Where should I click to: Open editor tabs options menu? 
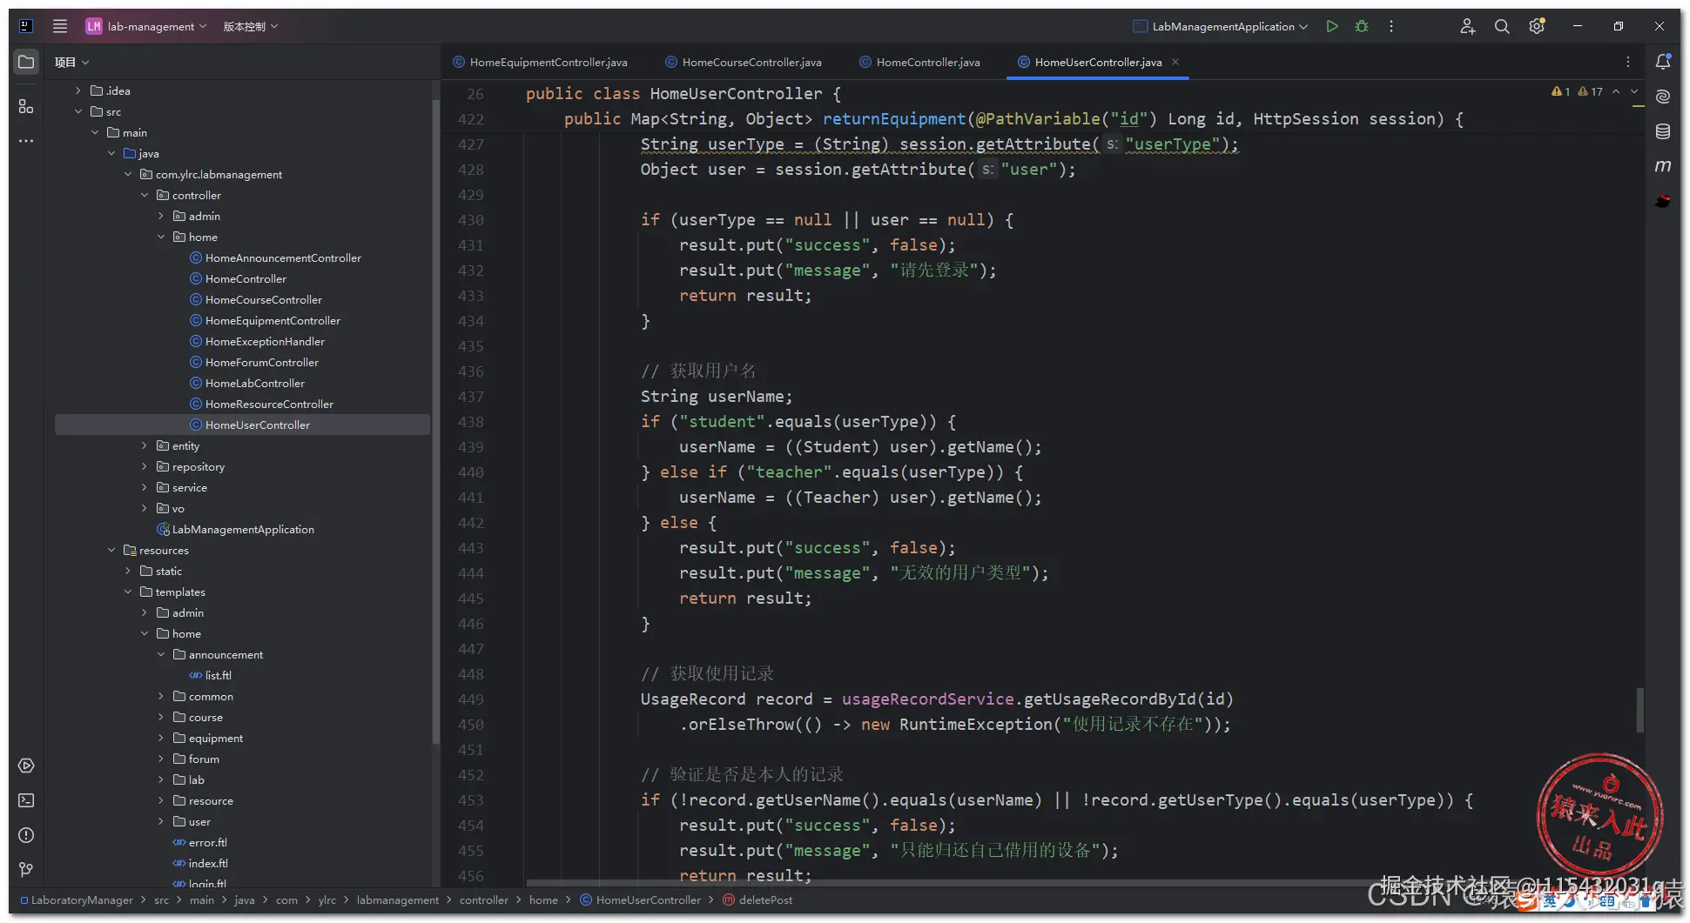tap(1628, 62)
